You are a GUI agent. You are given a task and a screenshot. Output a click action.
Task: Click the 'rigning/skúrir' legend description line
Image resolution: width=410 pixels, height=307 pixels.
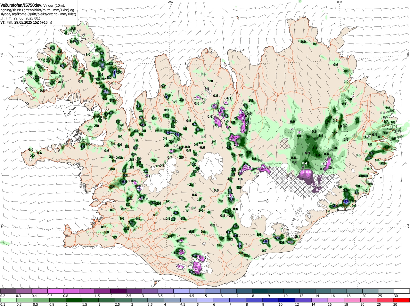[38, 10]
